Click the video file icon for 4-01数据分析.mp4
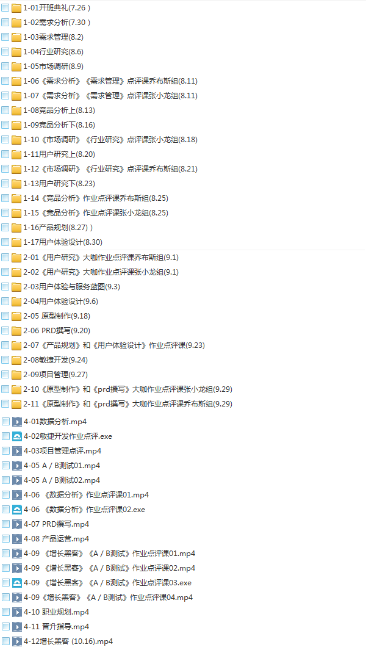Image resolution: width=366 pixels, height=650 pixels. pos(17,422)
